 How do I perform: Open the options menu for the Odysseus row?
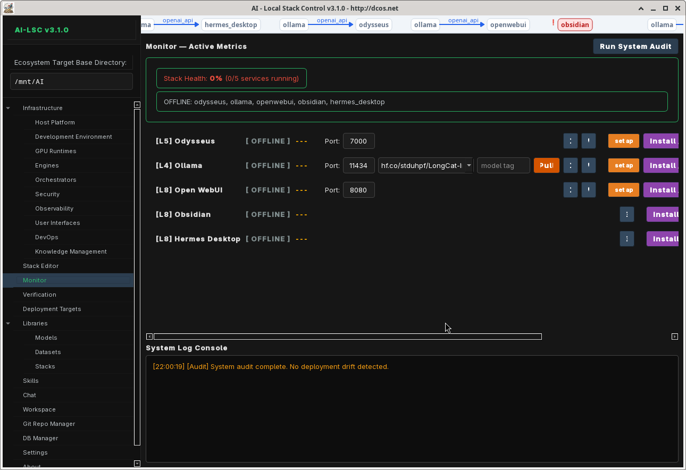[570, 141]
